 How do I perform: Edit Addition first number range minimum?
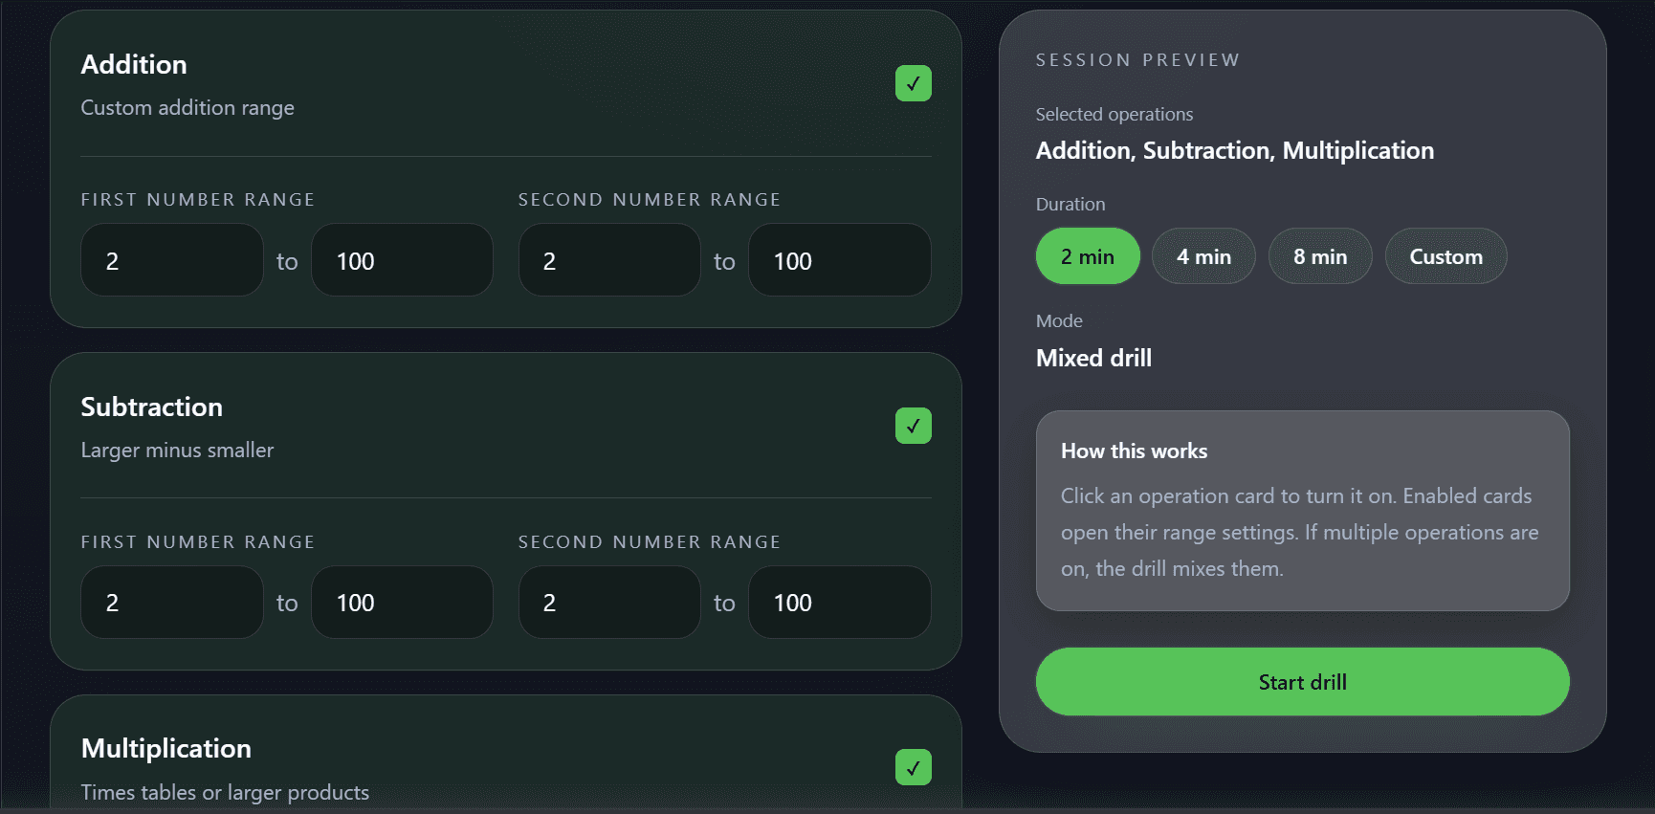(x=171, y=260)
